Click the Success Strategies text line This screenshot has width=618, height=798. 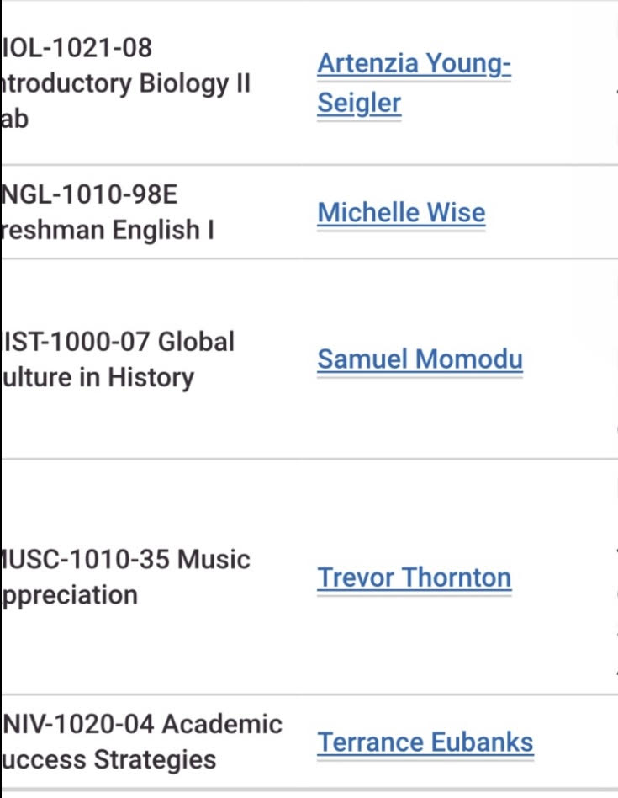pyautogui.click(x=109, y=760)
